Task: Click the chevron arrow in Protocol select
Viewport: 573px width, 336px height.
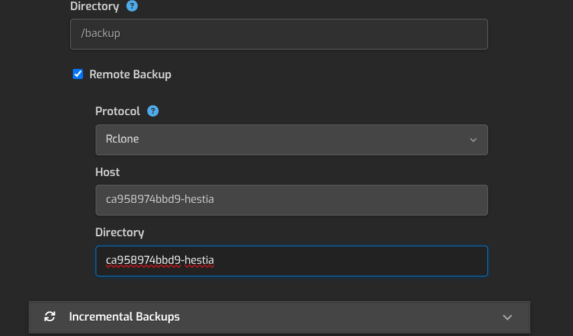Action: point(473,140)
